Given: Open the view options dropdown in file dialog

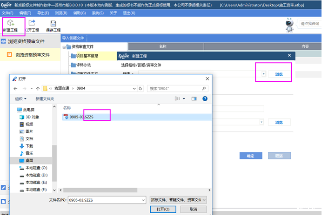Looking at the screenshot, I should pyautogui.click(x=183, y=98).
